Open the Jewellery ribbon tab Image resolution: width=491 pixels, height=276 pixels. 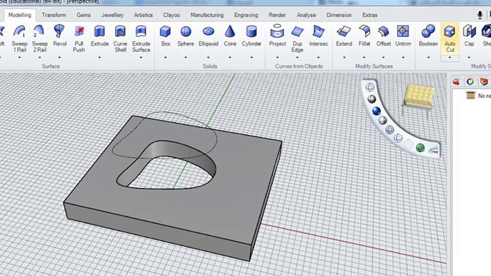113,14
